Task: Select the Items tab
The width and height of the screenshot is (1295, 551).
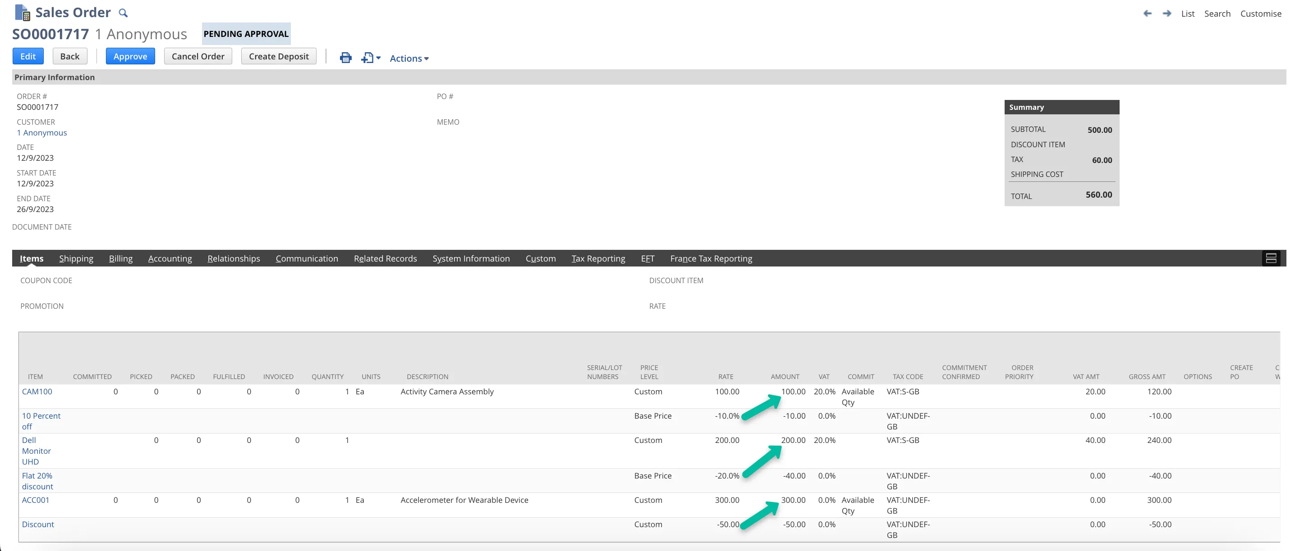Action: point(32,258)
